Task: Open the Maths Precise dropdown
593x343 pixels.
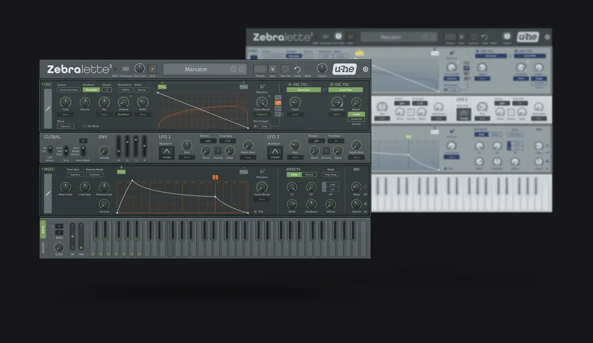Action: tap(142, 90)
